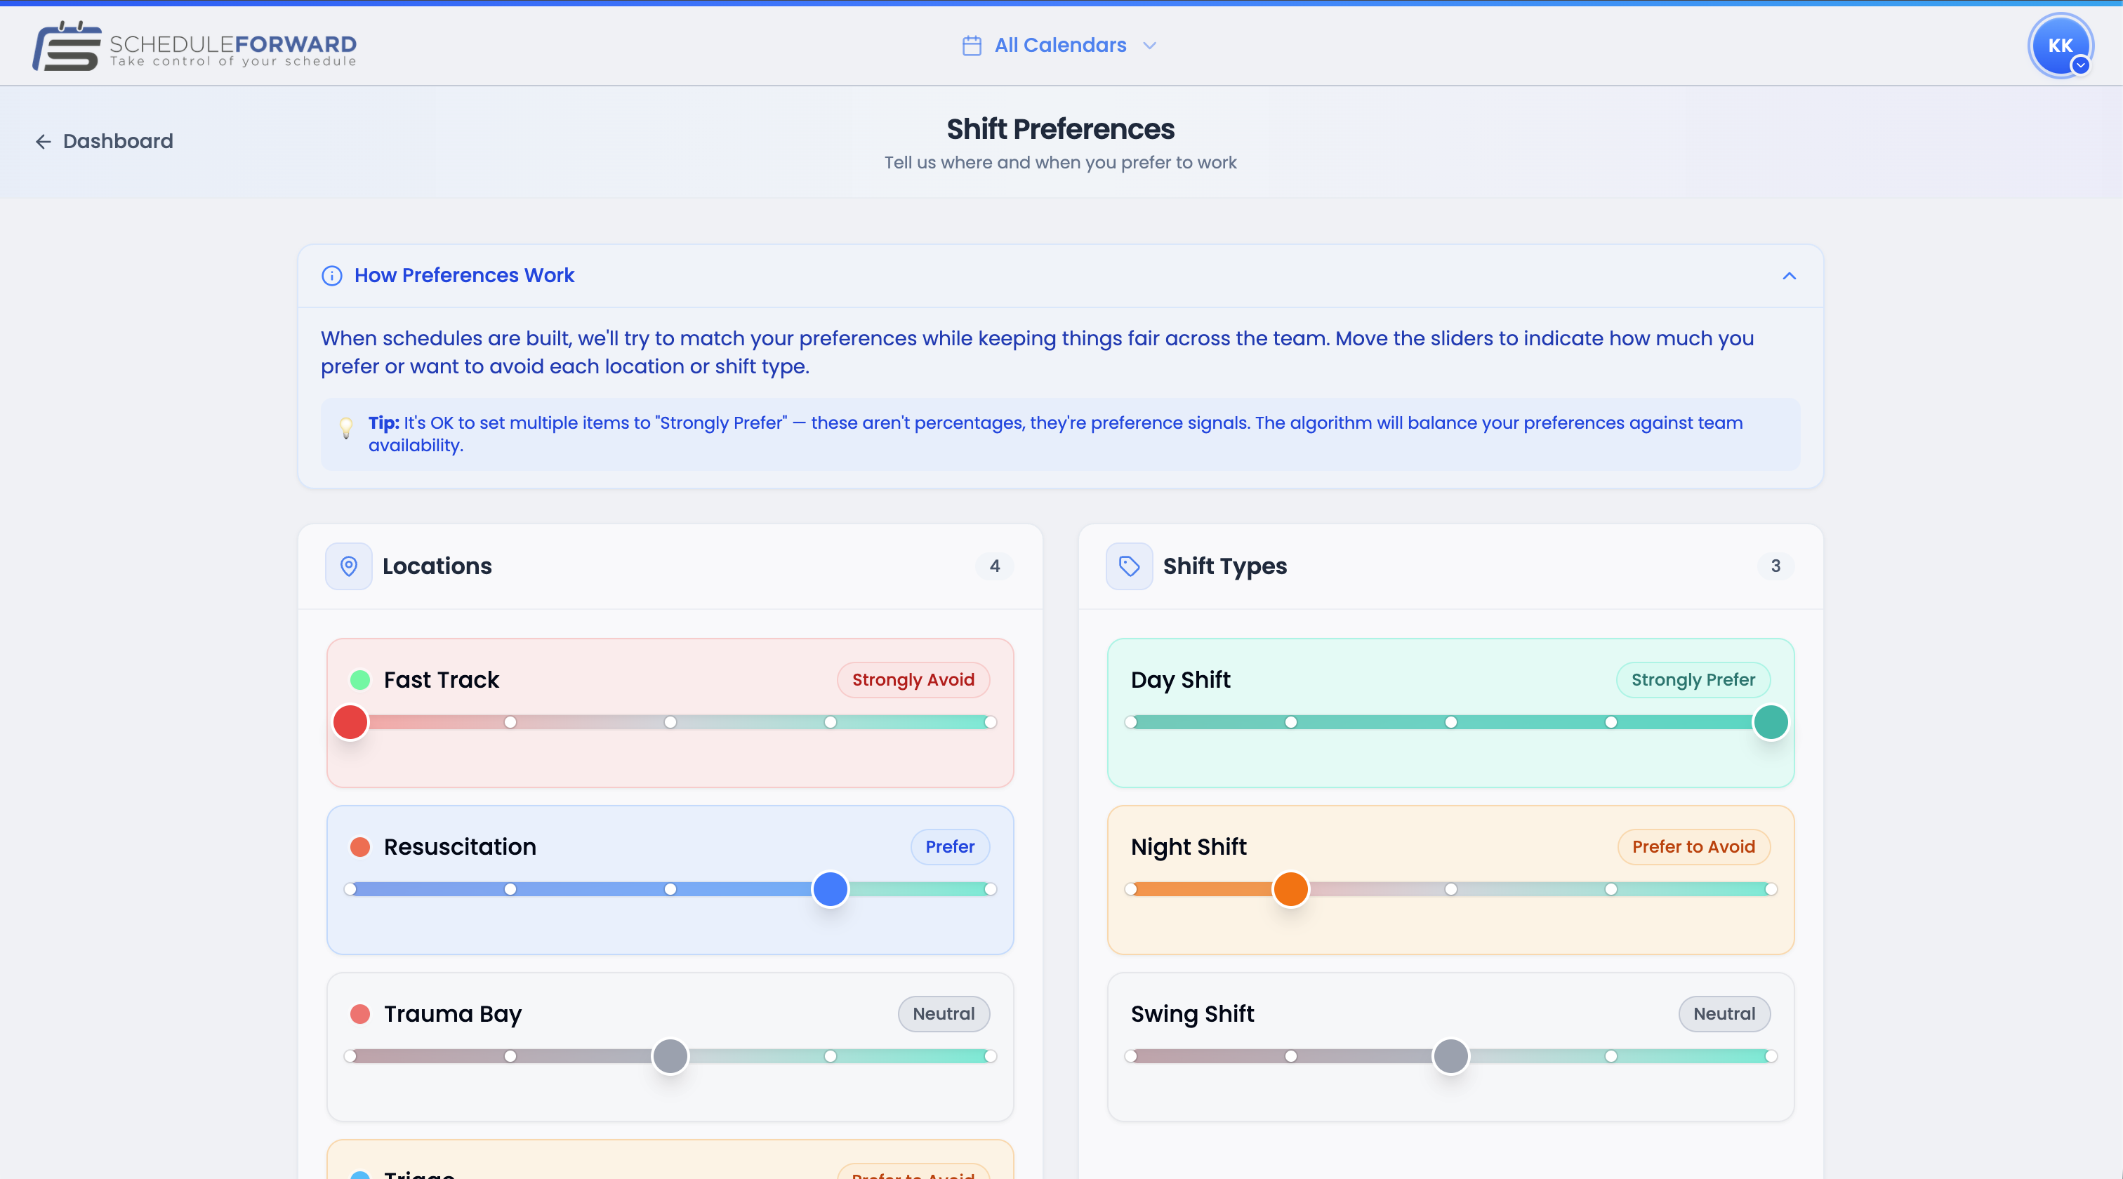The image size is (2123, 1179).
Task: Open the KK user avatar menu
Action: [2061, 46]
